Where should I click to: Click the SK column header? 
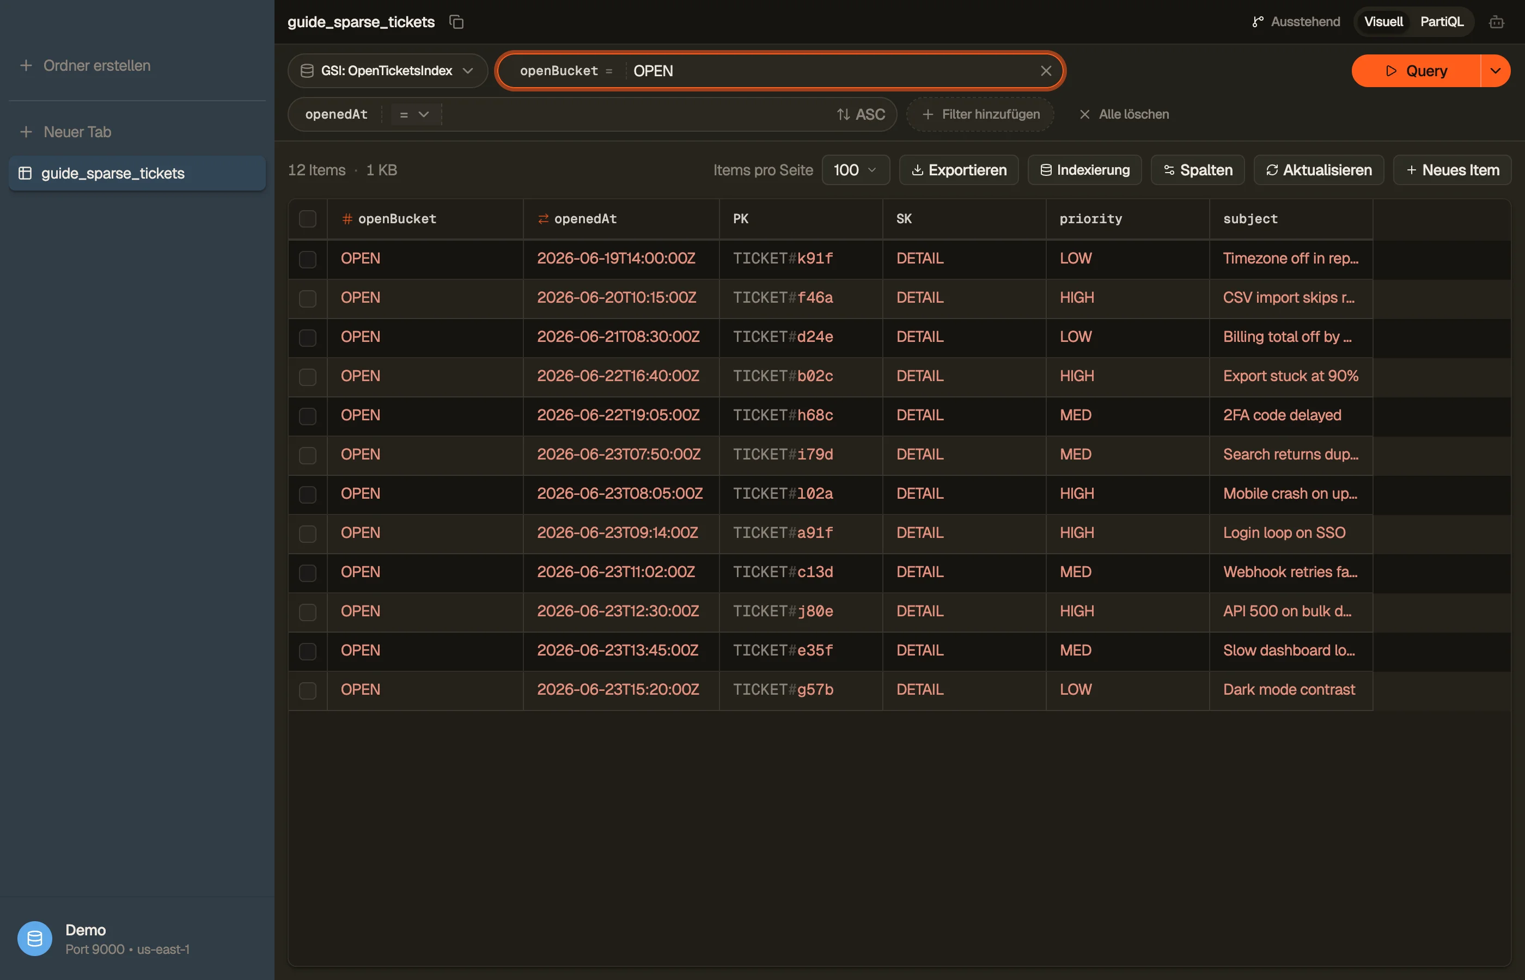[964, 219]
